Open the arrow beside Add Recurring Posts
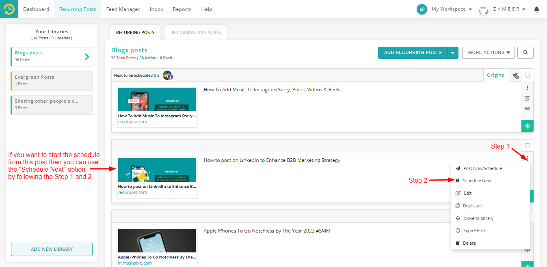This screenshot has width=547, height=267. coord(453,53)
